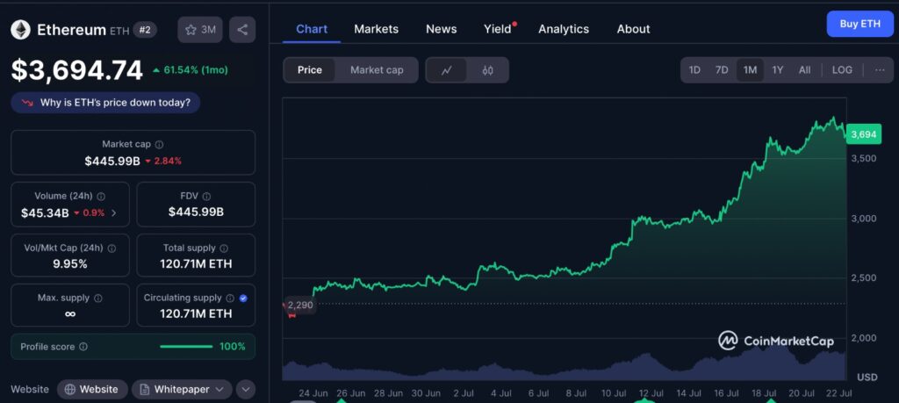Click Total supply info icon
Screen dimensions: 899x403
pyautogui.click(x=224, y=248)
